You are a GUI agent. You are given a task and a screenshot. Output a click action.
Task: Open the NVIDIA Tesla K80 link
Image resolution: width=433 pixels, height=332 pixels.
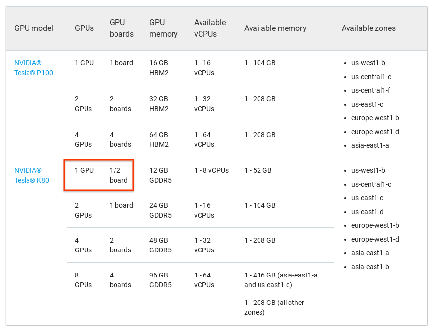(x=31, y=175)
